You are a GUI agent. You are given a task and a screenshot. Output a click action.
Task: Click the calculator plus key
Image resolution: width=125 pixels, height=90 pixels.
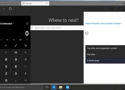(x=25, y=73)
